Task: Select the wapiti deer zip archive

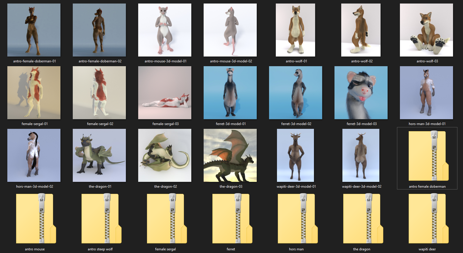Action: 429,218
